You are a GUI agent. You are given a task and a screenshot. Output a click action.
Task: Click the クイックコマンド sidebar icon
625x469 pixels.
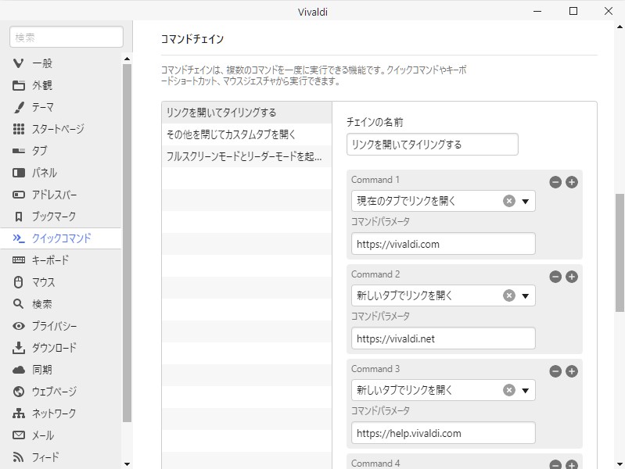[18, 238]
